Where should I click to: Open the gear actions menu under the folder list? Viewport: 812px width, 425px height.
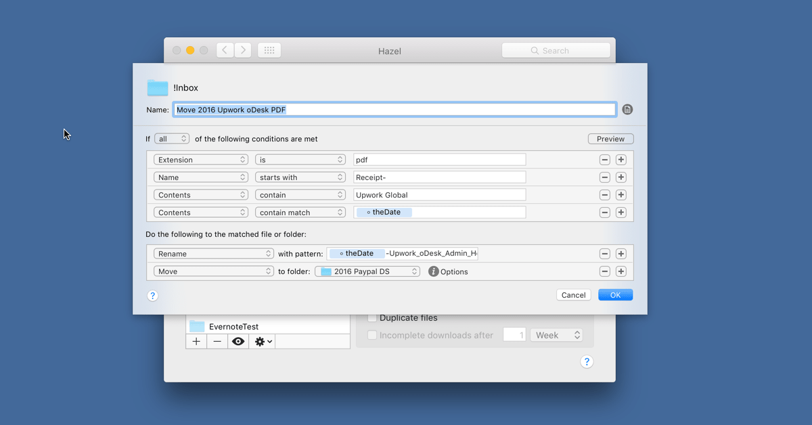coord(263,342)
